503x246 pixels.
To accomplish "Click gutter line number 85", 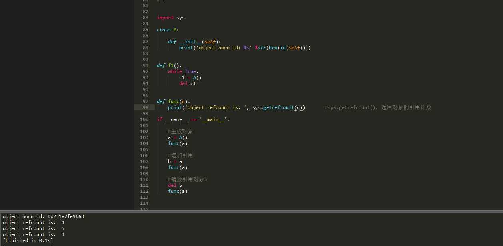I will [x=145, y=30].
